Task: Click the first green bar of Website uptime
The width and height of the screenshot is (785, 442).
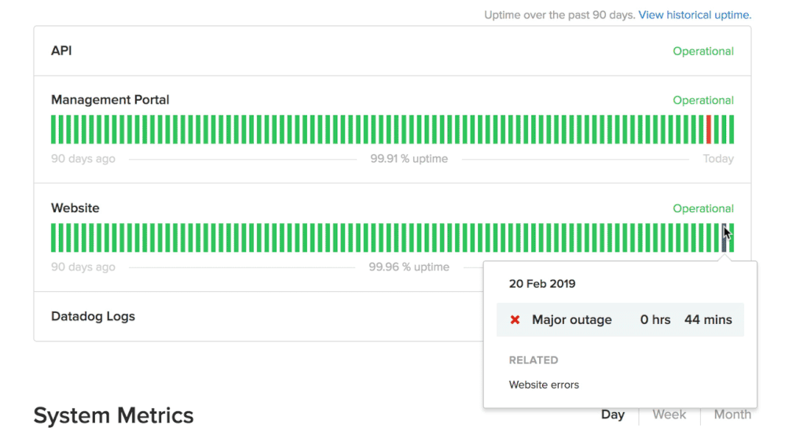Action: pyautogui.click(x=53, y=238)
